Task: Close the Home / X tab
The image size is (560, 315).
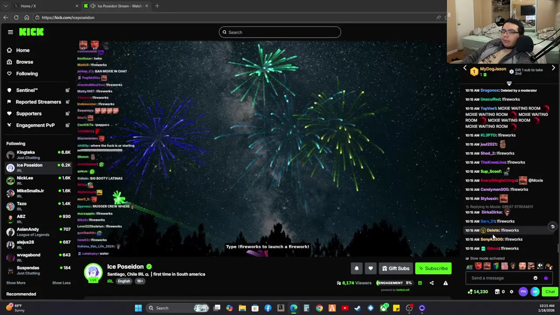Action: point(77,6)
